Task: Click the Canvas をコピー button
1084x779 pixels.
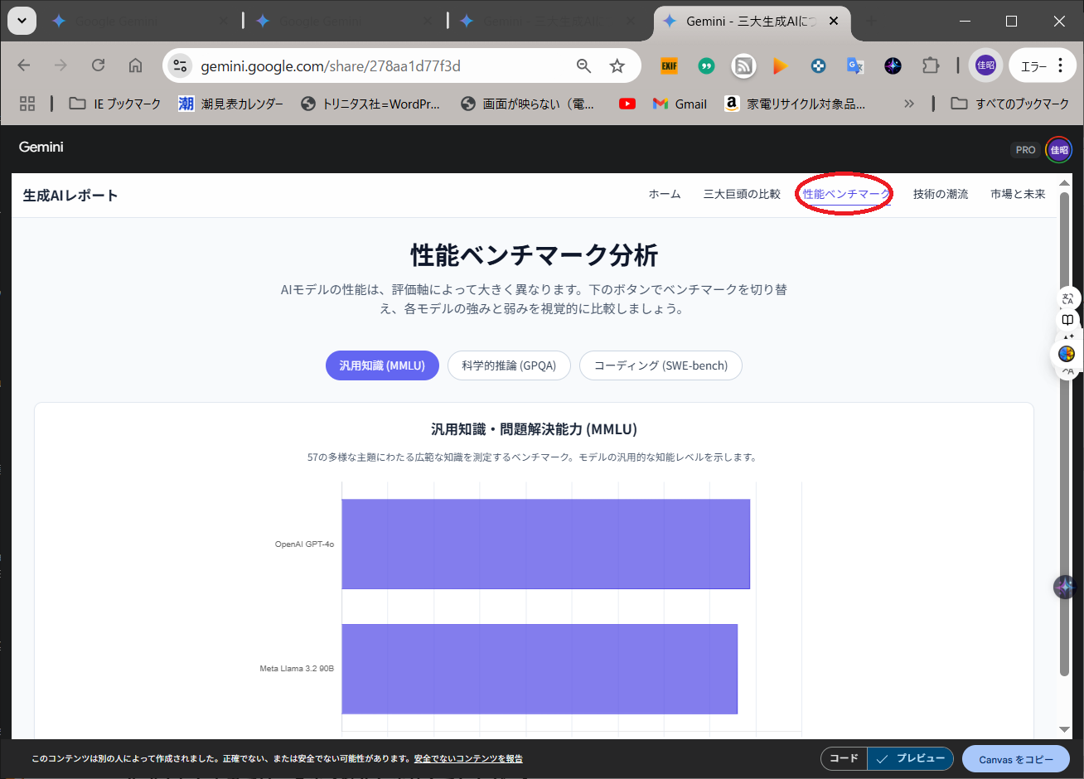Action: coord(1016,759)
